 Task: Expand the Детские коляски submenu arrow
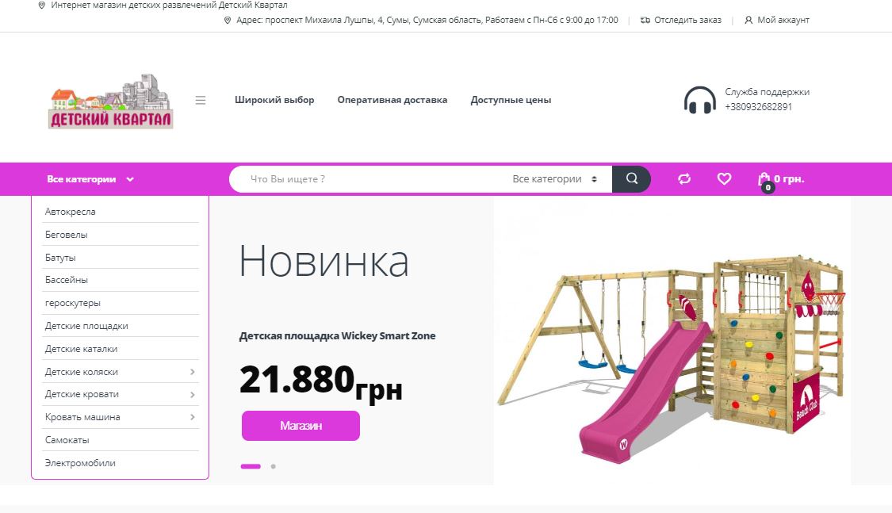[193, 372]
